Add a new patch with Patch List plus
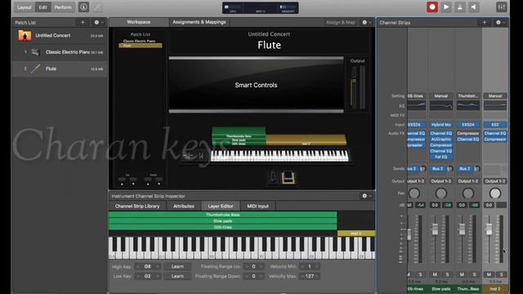523x294 pixels. coord(83,22)
